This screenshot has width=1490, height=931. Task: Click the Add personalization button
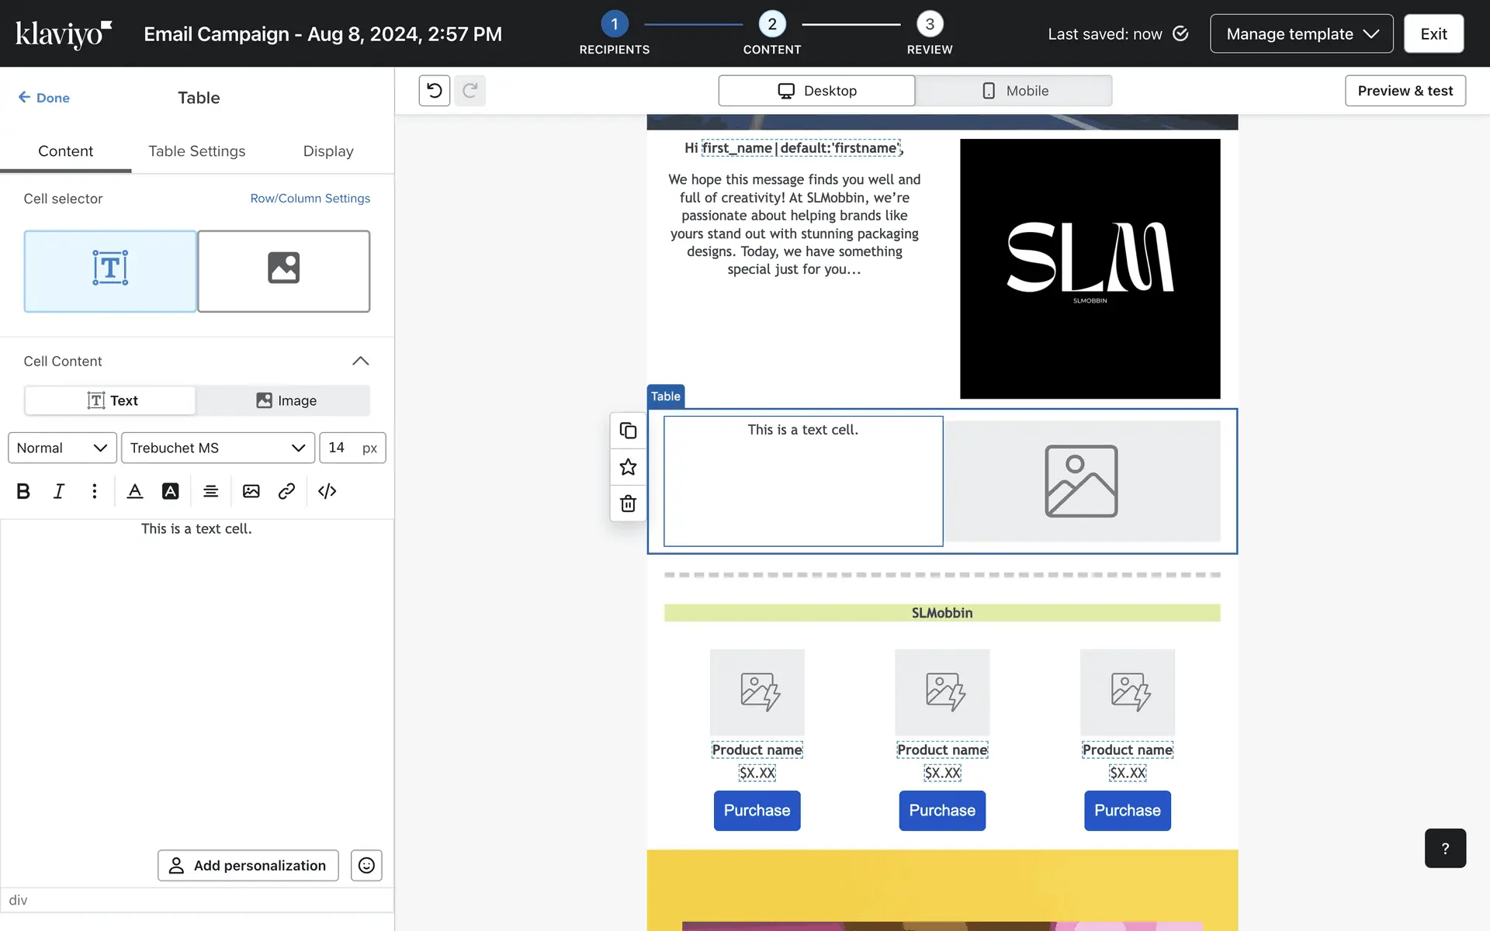point(248,865)
